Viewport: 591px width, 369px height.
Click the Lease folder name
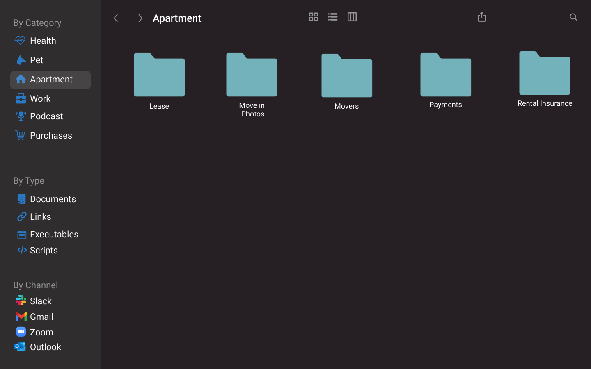pos(159,106)
